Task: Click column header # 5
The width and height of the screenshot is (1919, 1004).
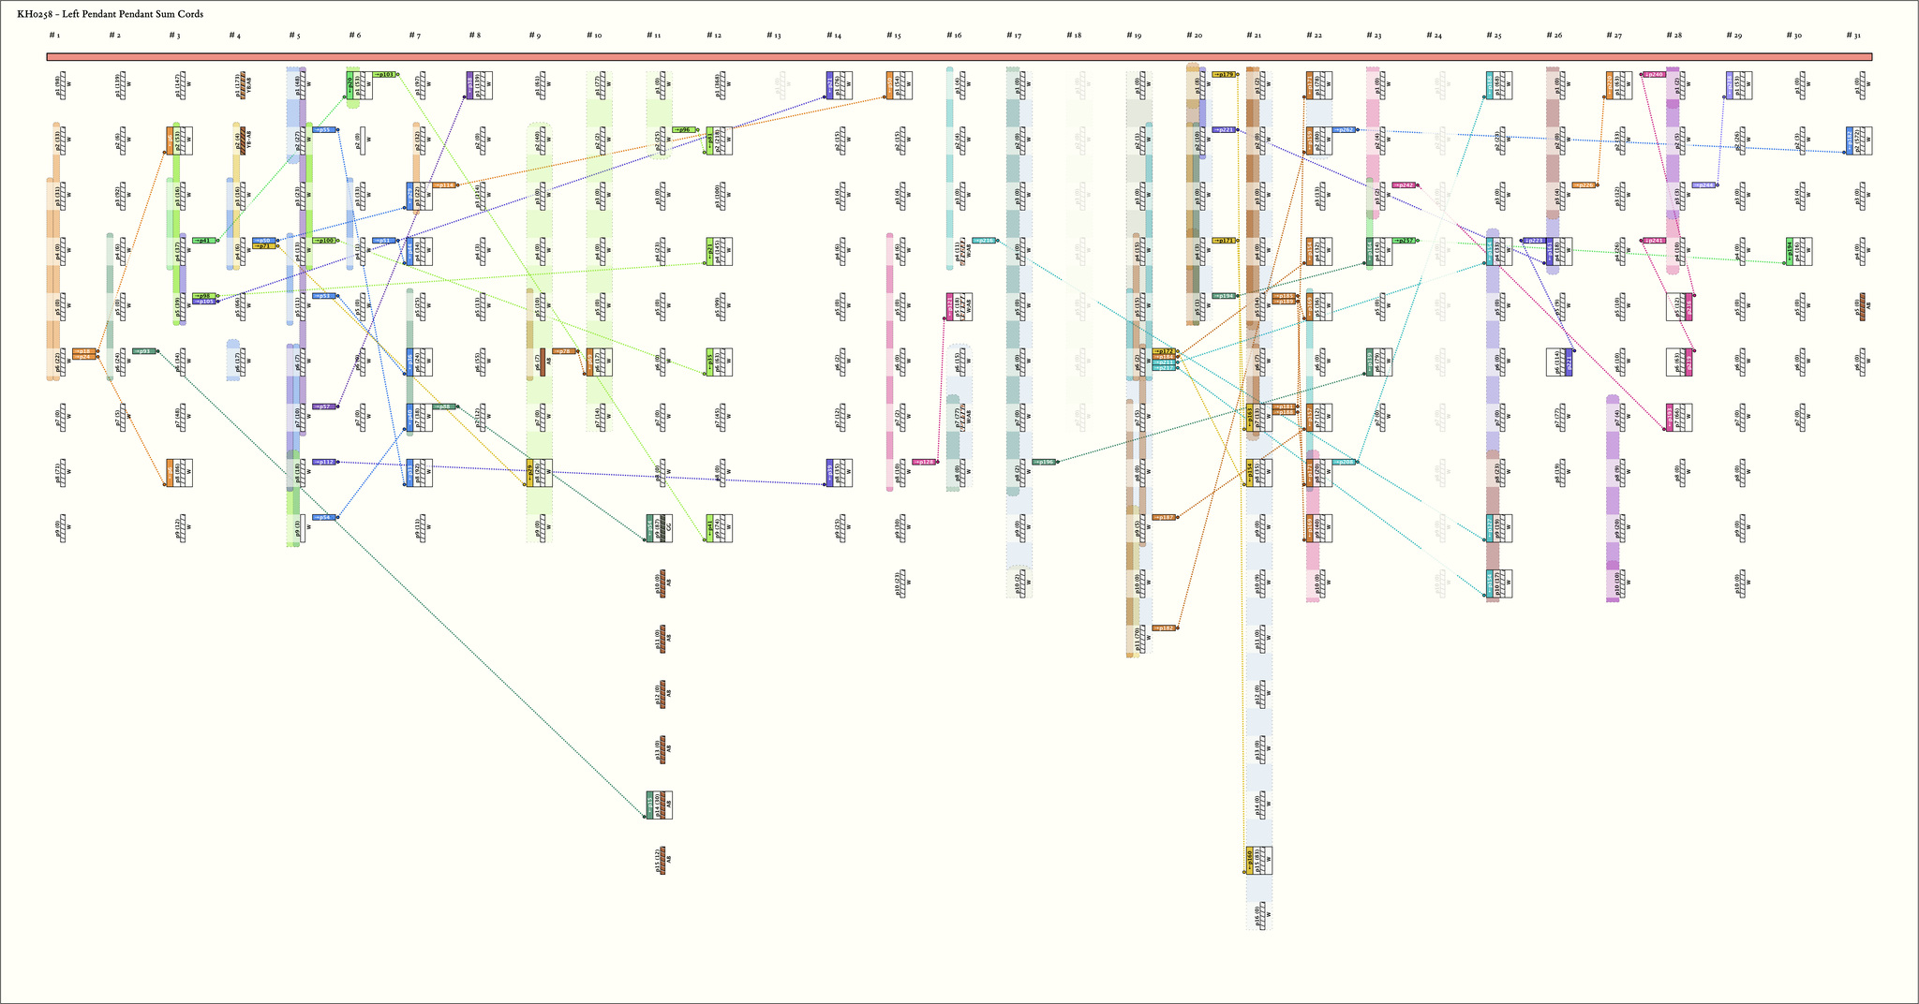Action: (x=294, y=36)
